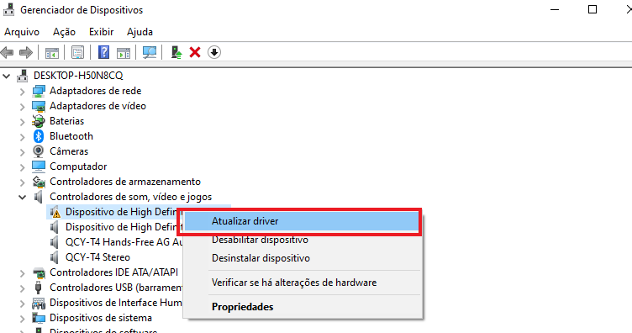Click the Dispositivos de Interface Humana icon

pyautogui.click(x=39, y=303)
